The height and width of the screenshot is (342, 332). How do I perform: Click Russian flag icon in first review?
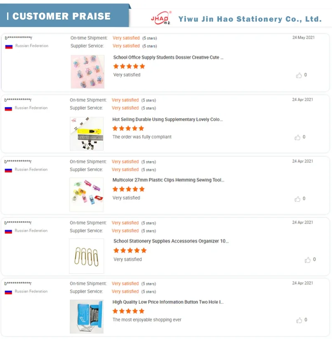coord(9,47)
